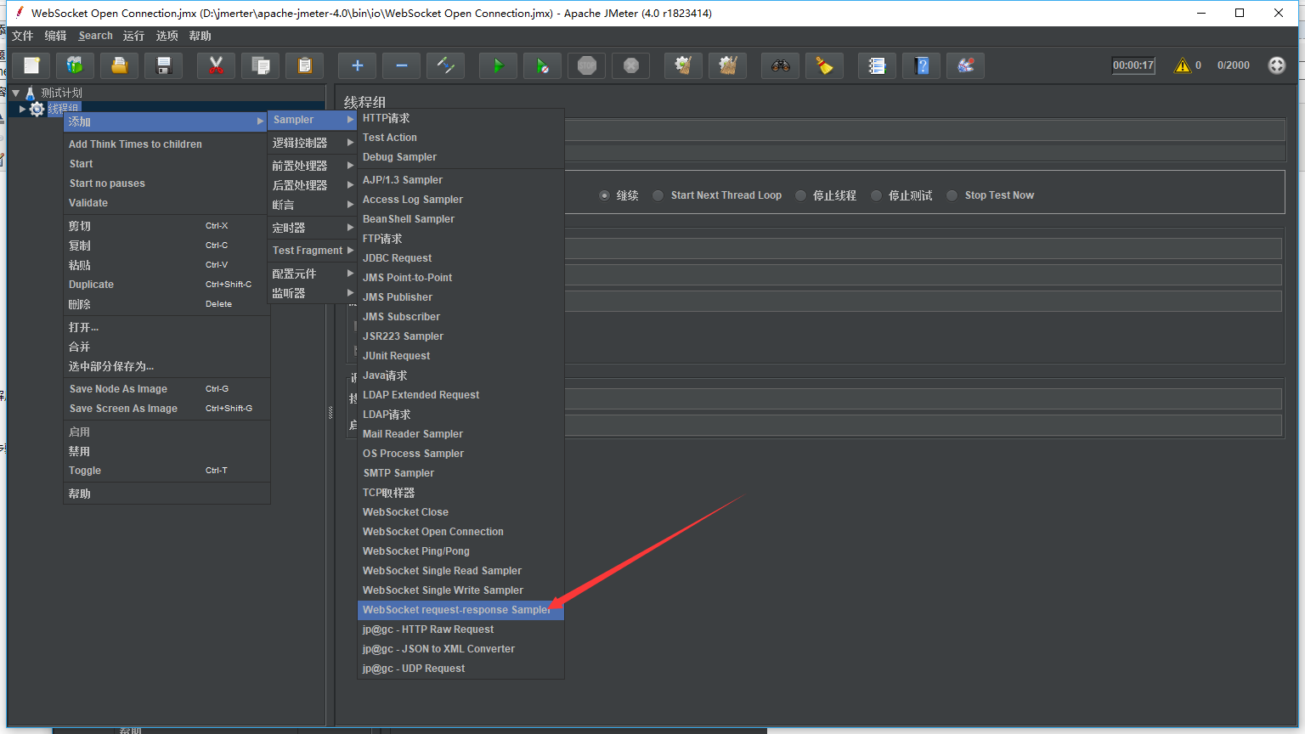Click the Copy toolbar icon

261,65
